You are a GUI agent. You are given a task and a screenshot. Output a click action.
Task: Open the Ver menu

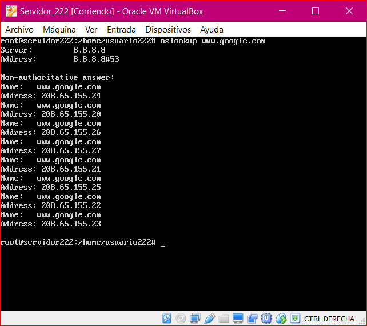pos(91,30)
